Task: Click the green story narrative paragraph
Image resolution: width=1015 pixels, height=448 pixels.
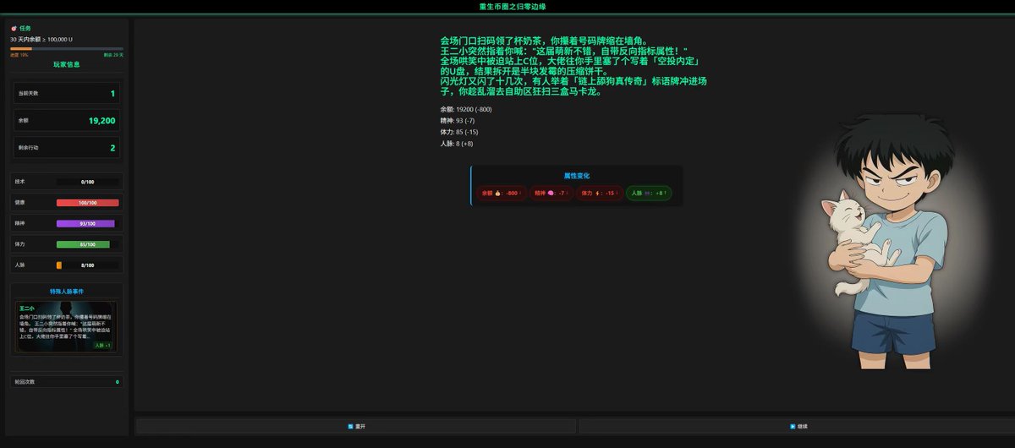Action: (573, 66)
